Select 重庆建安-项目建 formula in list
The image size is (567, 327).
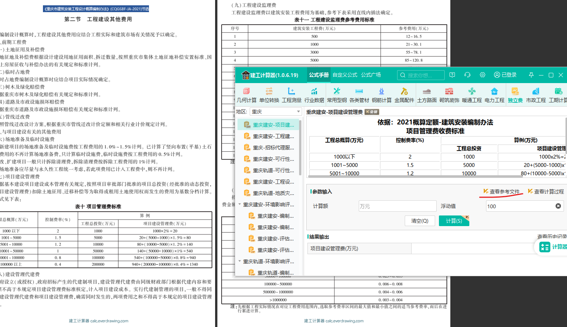pos(269,125)
